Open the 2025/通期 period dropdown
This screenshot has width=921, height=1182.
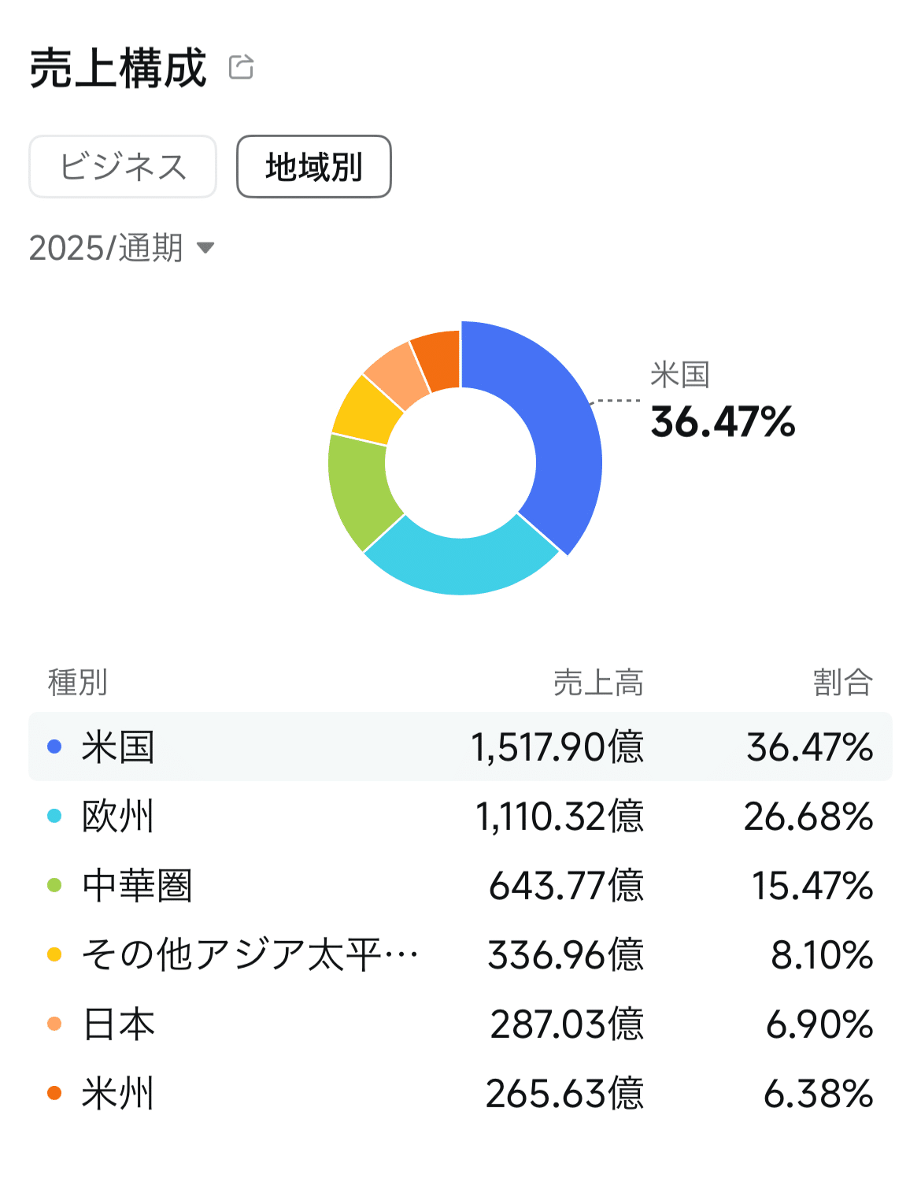(x=118, y=247)
